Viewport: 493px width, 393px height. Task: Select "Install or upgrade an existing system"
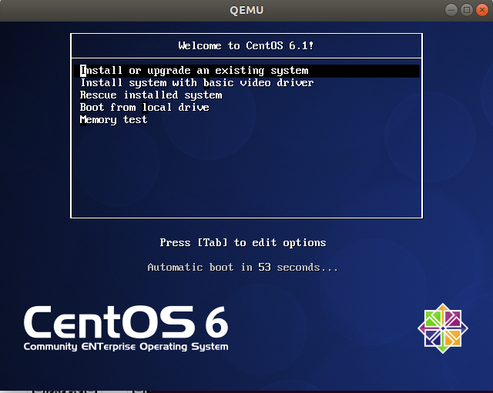tap(246, 71)
